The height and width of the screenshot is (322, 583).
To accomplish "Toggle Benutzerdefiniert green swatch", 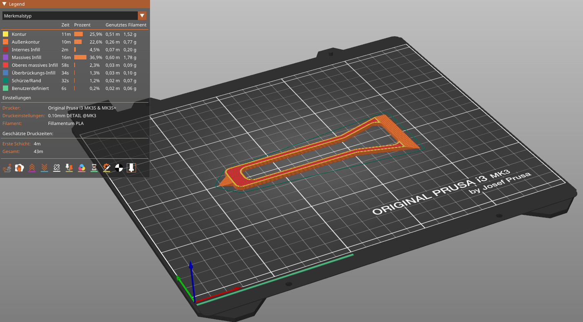I will (6, 88).
